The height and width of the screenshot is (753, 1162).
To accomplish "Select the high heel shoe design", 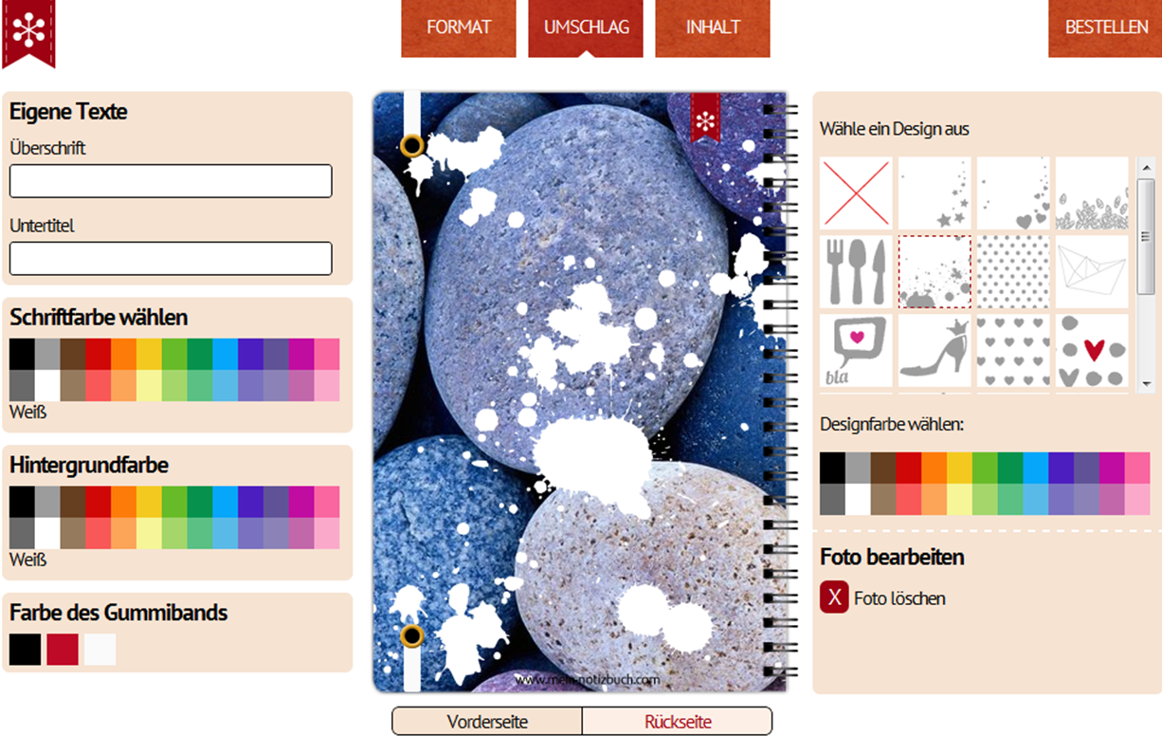I will 935,351.
